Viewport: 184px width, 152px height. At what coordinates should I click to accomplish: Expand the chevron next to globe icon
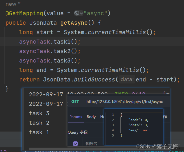click(x=81, y=13)
